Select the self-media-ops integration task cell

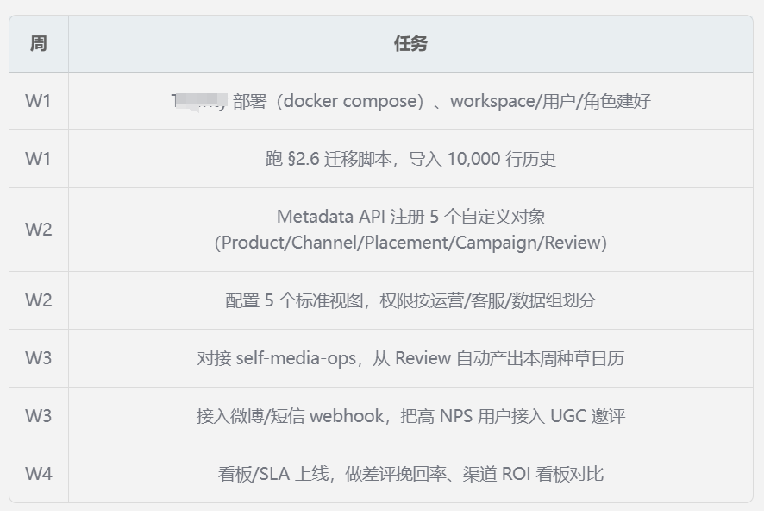pyautogui.click(x=410, y=358)
